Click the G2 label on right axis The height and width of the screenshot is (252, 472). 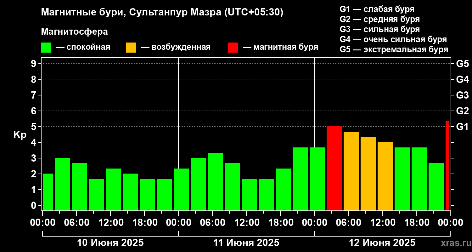[x=462, y=111]
